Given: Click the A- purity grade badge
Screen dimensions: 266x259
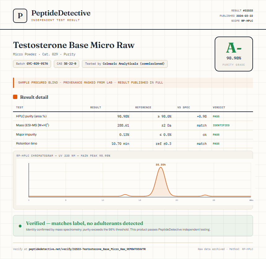Looking at the screenshot, I should point(234,54).
